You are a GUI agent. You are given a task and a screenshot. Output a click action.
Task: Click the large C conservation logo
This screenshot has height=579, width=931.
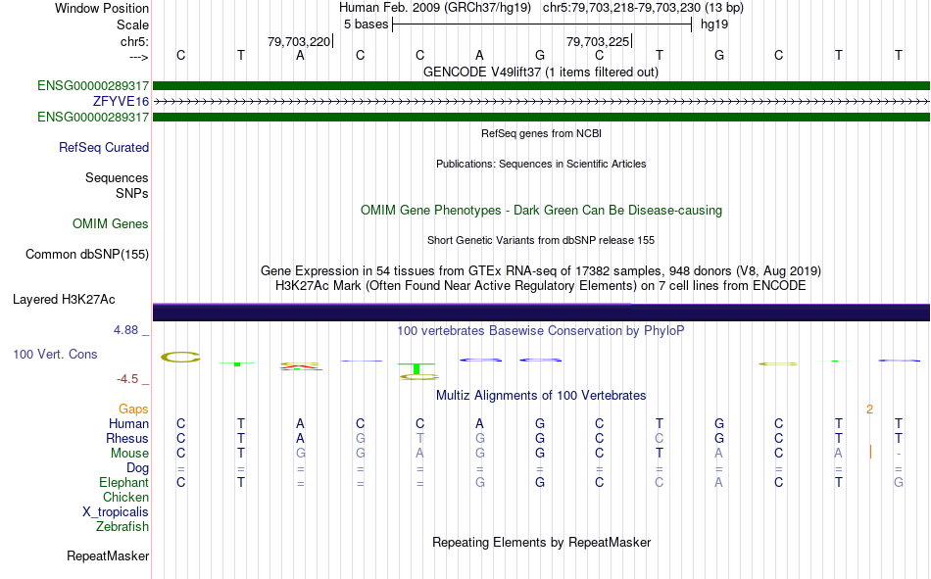(180, 358)
